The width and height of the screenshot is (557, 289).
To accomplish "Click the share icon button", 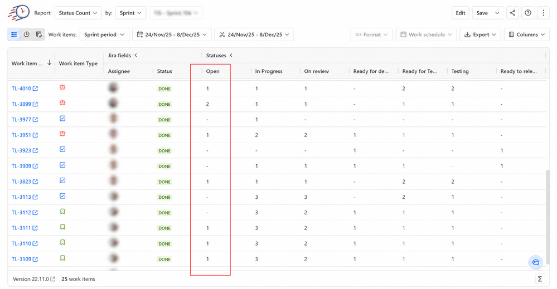I will 512,13.
